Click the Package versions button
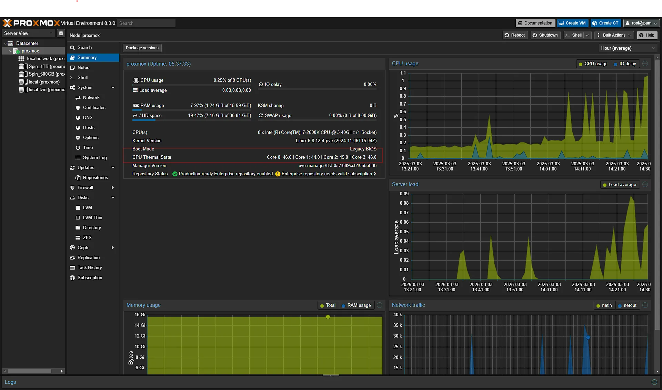 (142, 48)
